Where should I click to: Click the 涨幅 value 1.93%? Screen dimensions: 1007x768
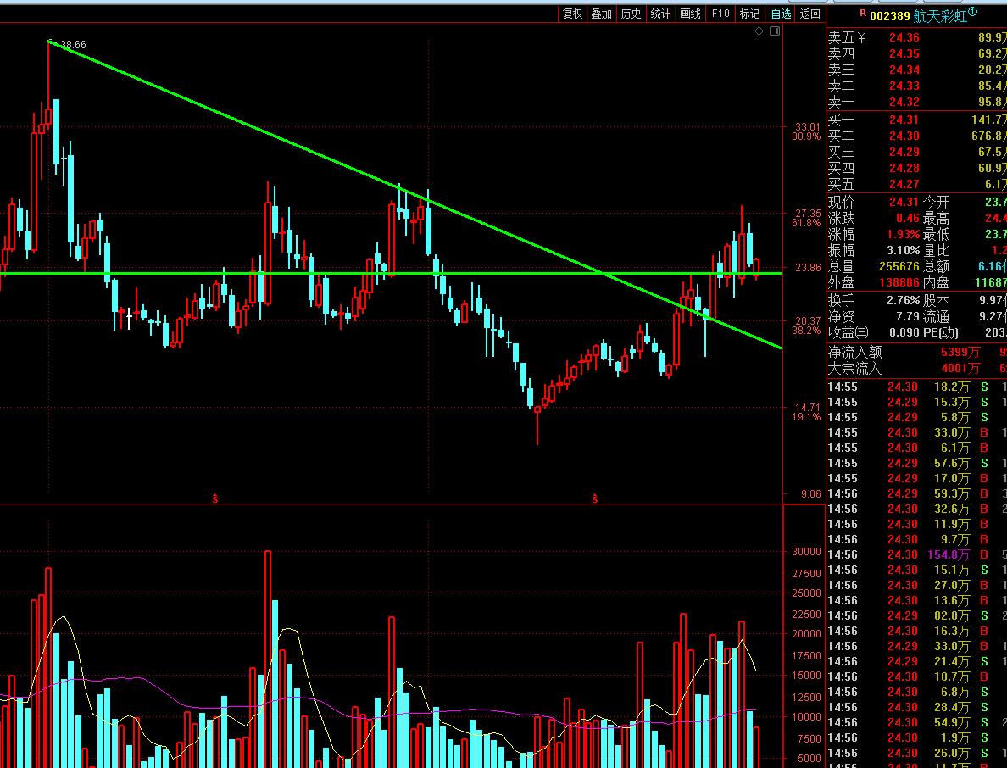coord(903,234)
